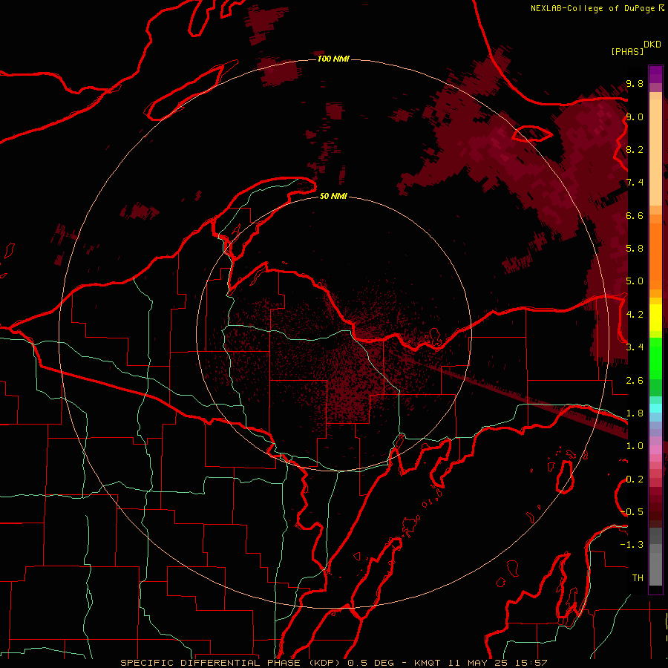The width and height of the screenshot is (668, 668).
Task: Click the 5.8 scale value
Action: [635, 249]
